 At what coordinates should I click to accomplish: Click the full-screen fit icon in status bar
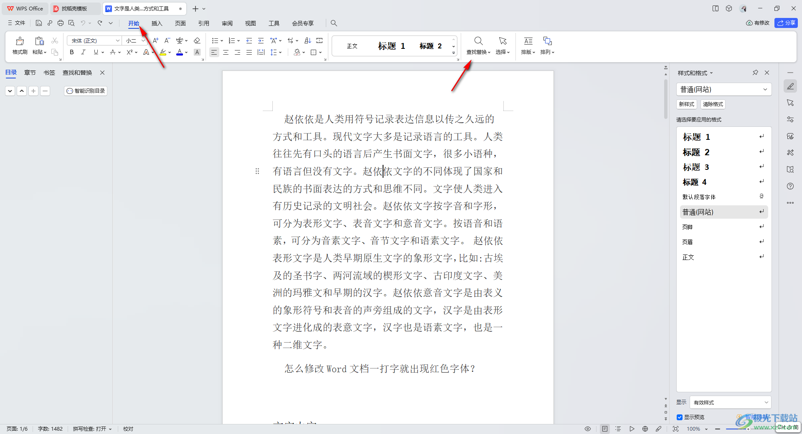(x=675, y=429)
